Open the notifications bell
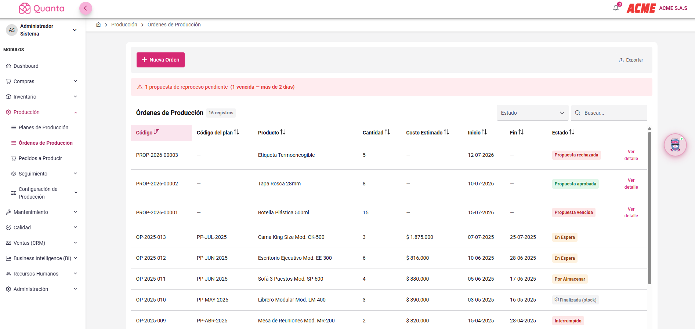Image resolution: width=695 pixels, height=329 pixels. tap(616, 8)
